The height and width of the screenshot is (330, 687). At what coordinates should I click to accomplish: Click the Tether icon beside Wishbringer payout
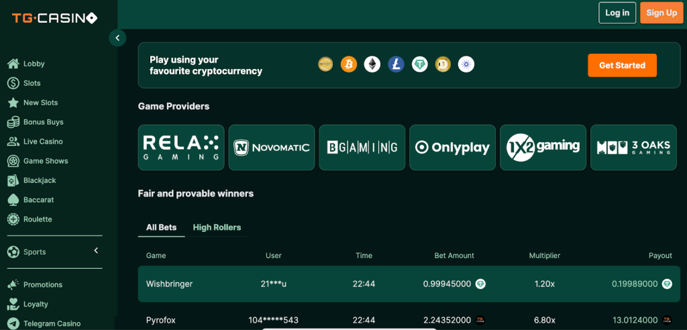[x=667, y=284]
